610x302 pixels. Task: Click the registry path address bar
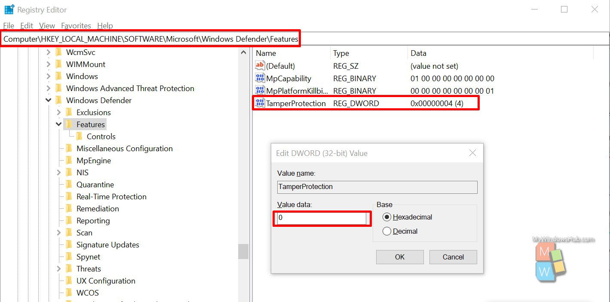[305, 39]
